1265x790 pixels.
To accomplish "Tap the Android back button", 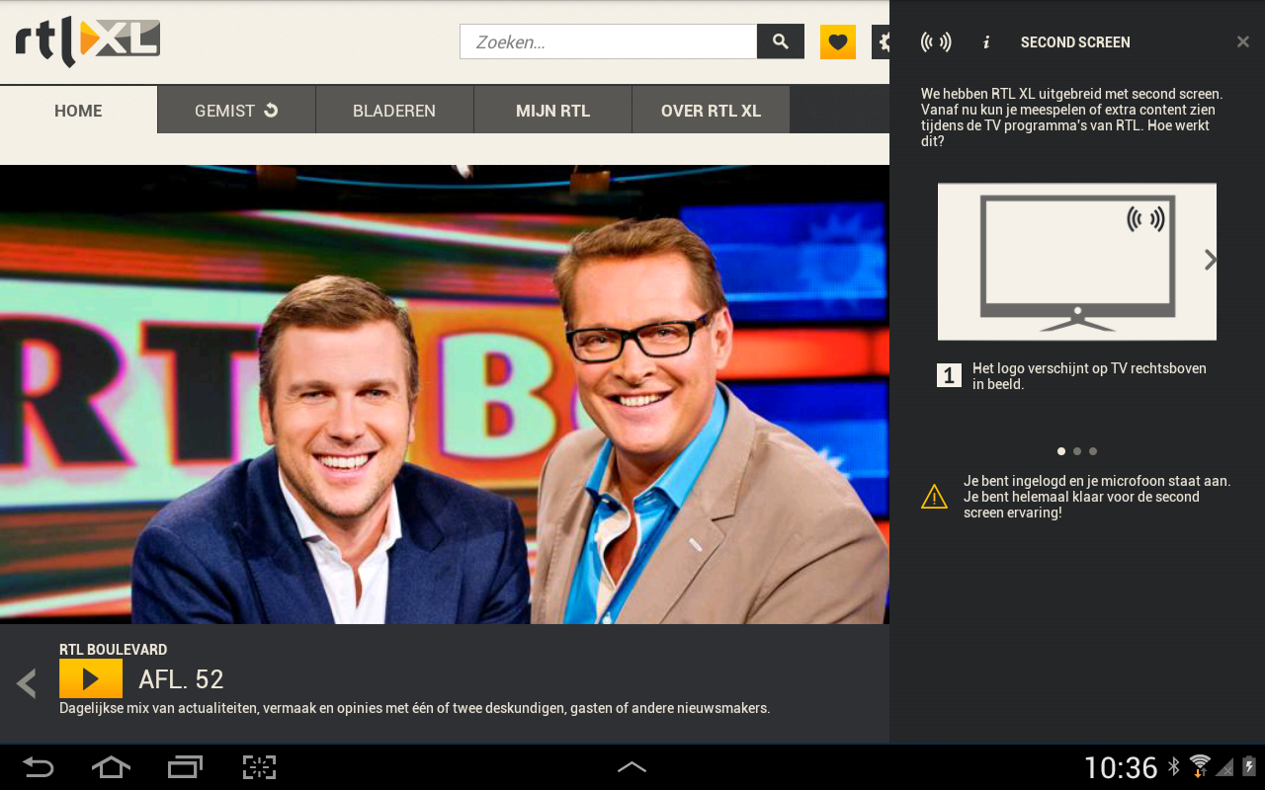I will pyautogui.click(x=39, y=767).
